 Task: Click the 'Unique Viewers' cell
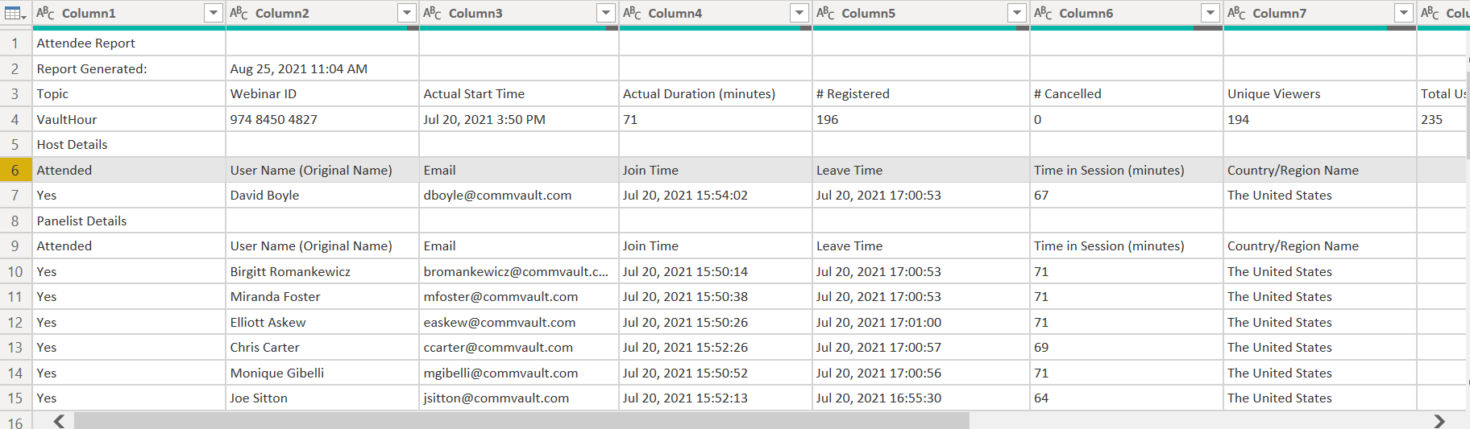(x=1320, y=93)
